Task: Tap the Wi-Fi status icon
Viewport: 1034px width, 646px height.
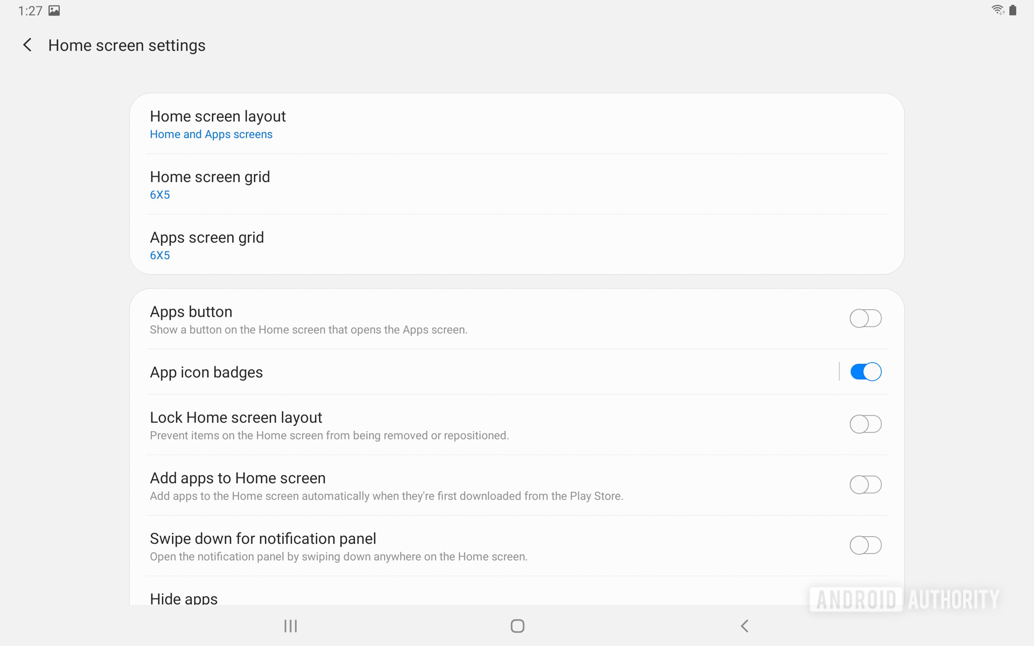Action: [997, 10]
